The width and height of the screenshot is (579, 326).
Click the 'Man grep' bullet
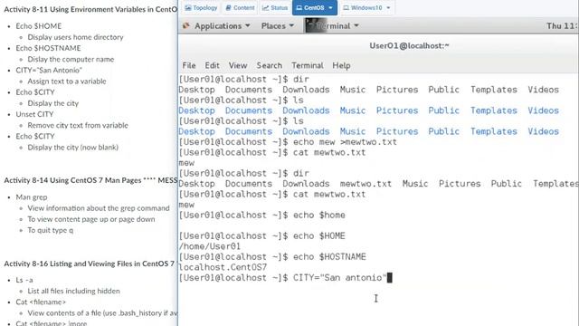32,197
